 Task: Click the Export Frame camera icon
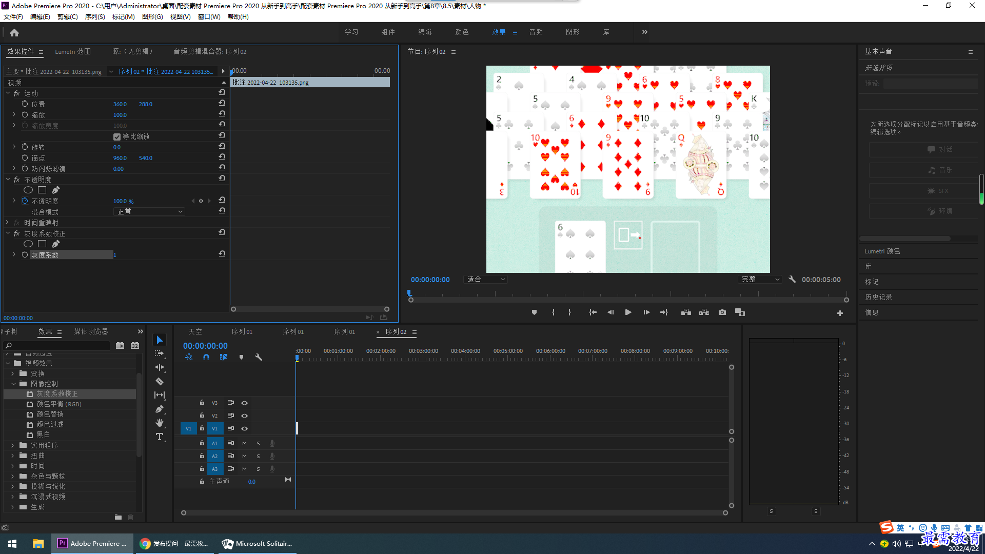pyautogui.click(x=722, y=312)
